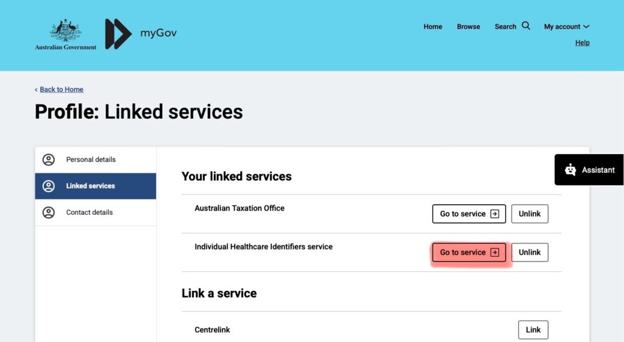
Task: Click the myGov arrow logo
Action: (118, 33)
